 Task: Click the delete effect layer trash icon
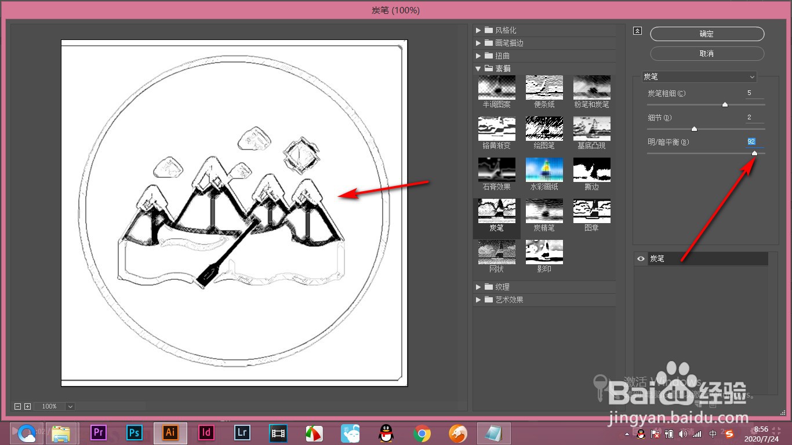tap(713, 404)
